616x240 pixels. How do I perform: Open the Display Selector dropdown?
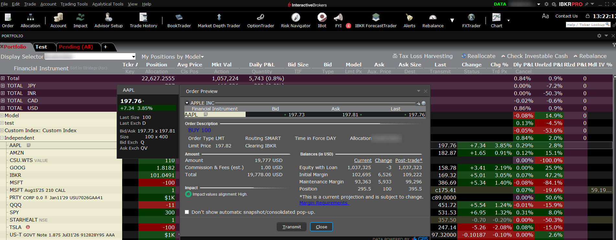(x=133, y=57)
